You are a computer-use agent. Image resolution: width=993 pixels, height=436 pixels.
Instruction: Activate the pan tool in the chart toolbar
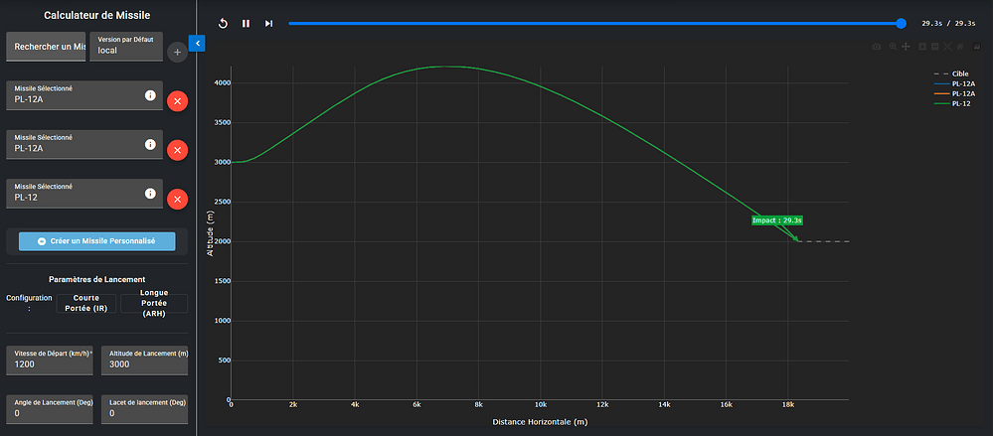click(906, 47)
